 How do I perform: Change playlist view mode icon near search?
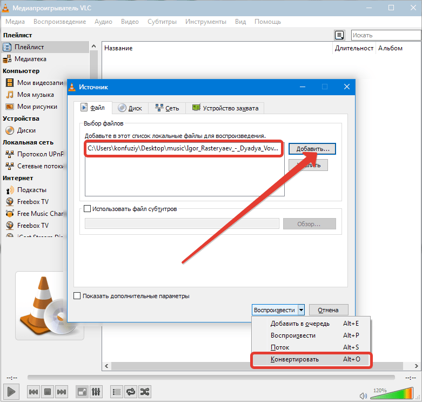(x=339, y=35)
